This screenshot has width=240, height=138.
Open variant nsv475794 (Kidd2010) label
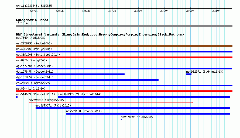point(137,117)
